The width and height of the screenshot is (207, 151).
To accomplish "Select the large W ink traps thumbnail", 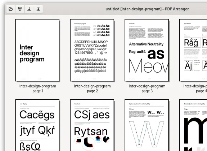I will pos(147,125).
